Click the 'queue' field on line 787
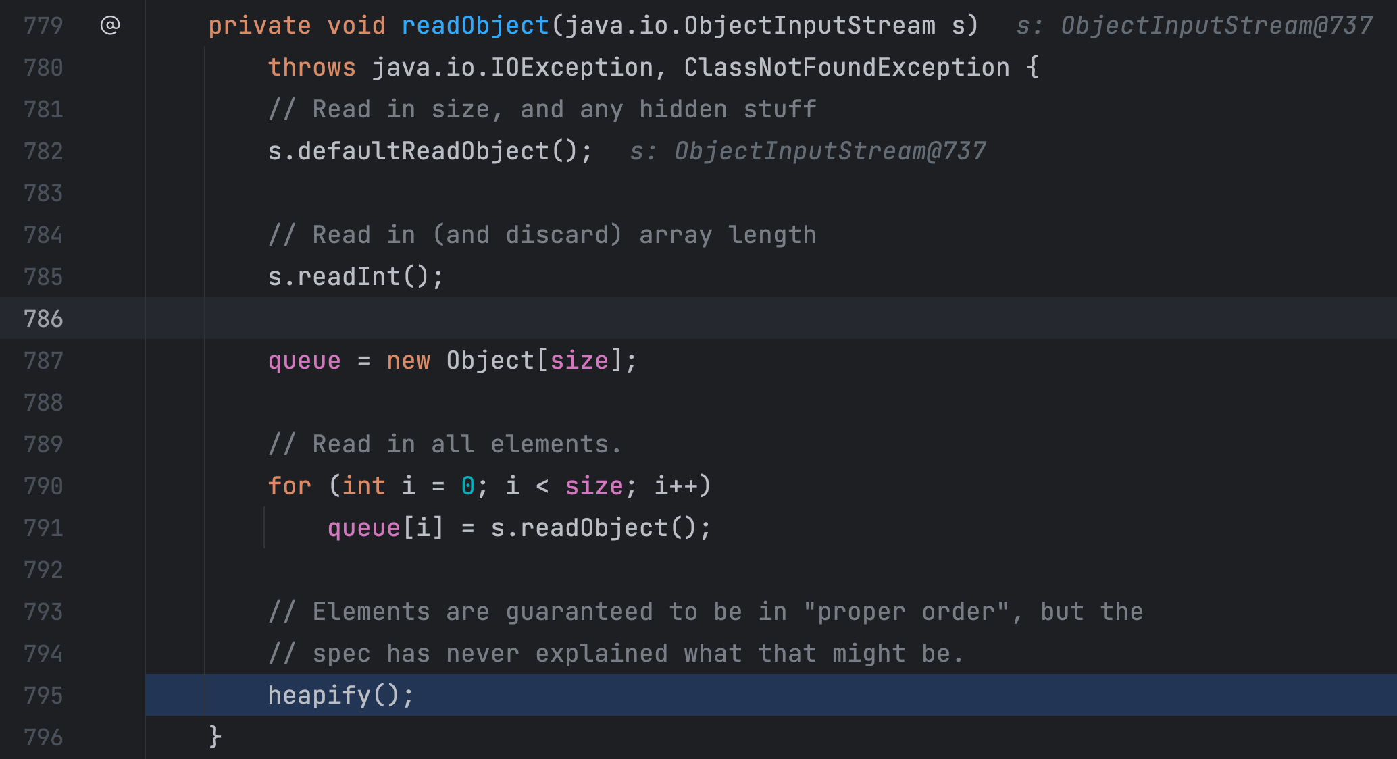1397x759 pixels. [304, 361]
